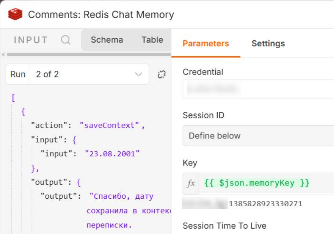336x241 pixels.
Task: Click the 'Session Time To Live' label
Action: click(224, 226)
